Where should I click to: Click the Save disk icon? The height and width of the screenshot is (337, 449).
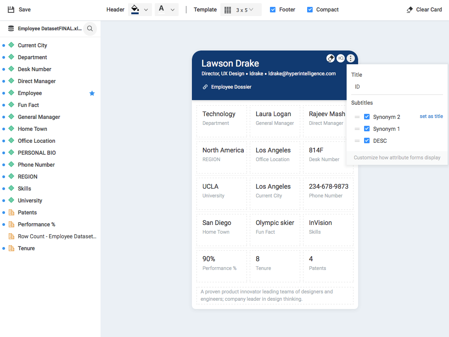coord(11,10)
